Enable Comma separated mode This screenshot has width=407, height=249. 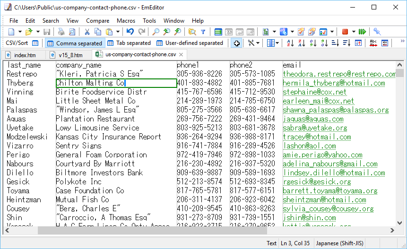pos(75,43)
